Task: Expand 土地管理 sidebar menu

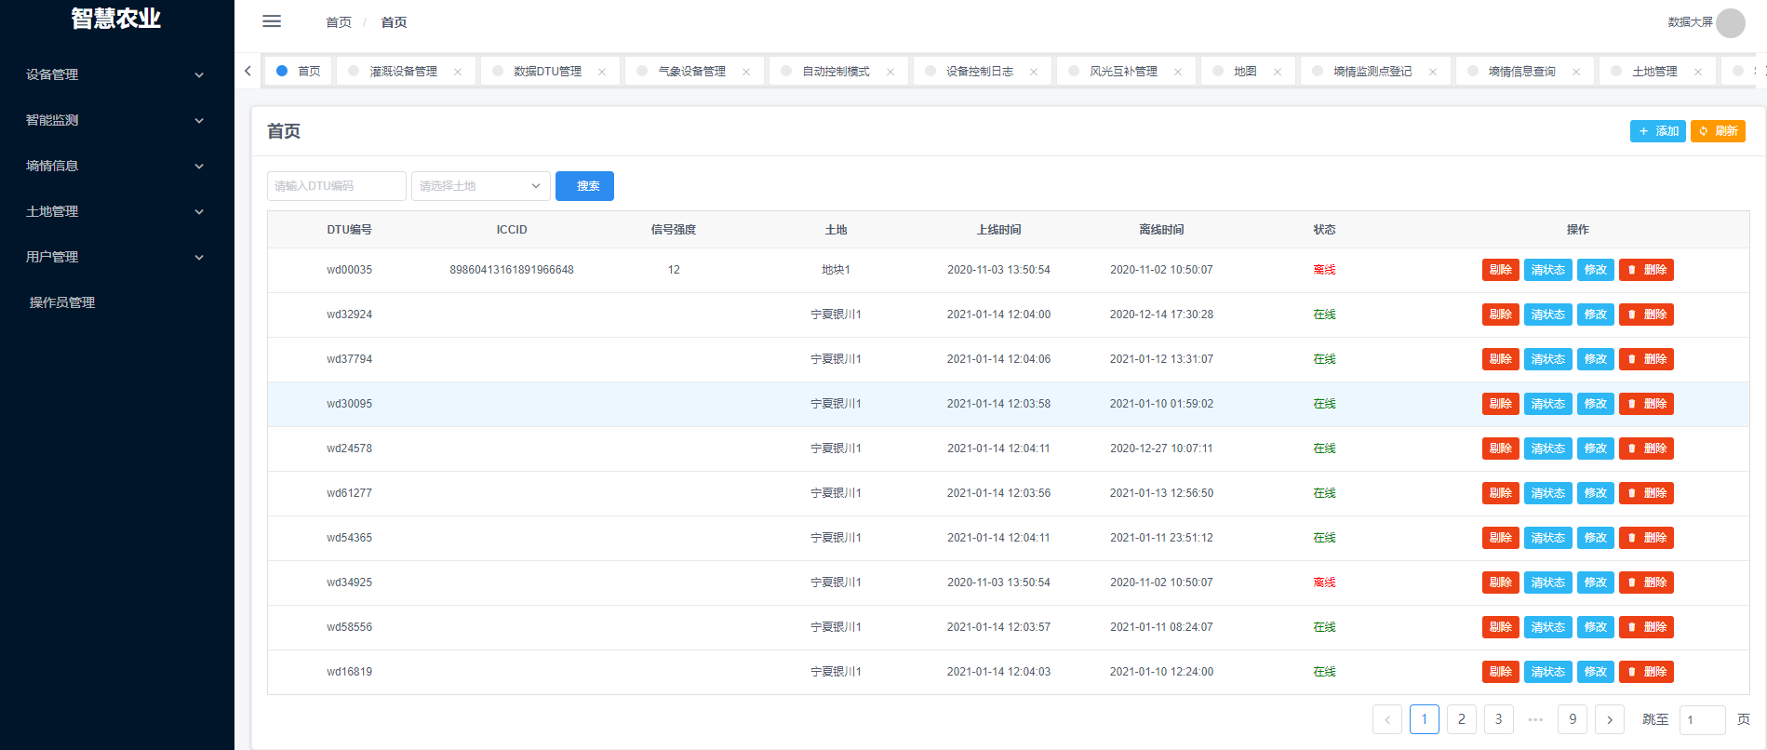Action: tap(117, 211)
